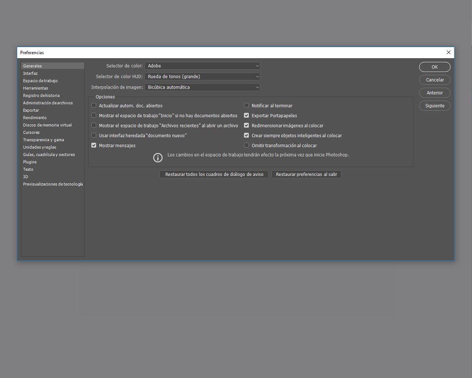Select Unidades y reglas category

pyautogui.click(x=53, y=147)
